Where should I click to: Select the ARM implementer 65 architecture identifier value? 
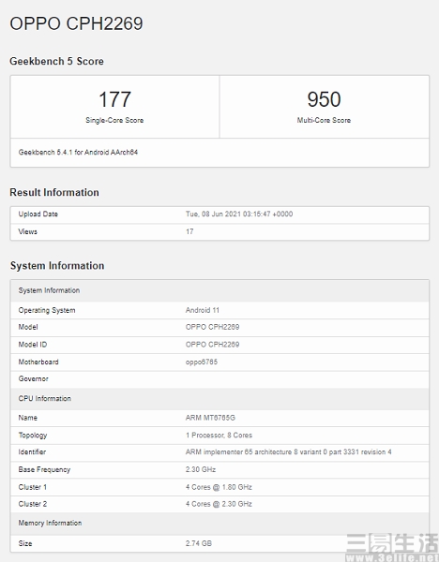[x=288, y=452]
